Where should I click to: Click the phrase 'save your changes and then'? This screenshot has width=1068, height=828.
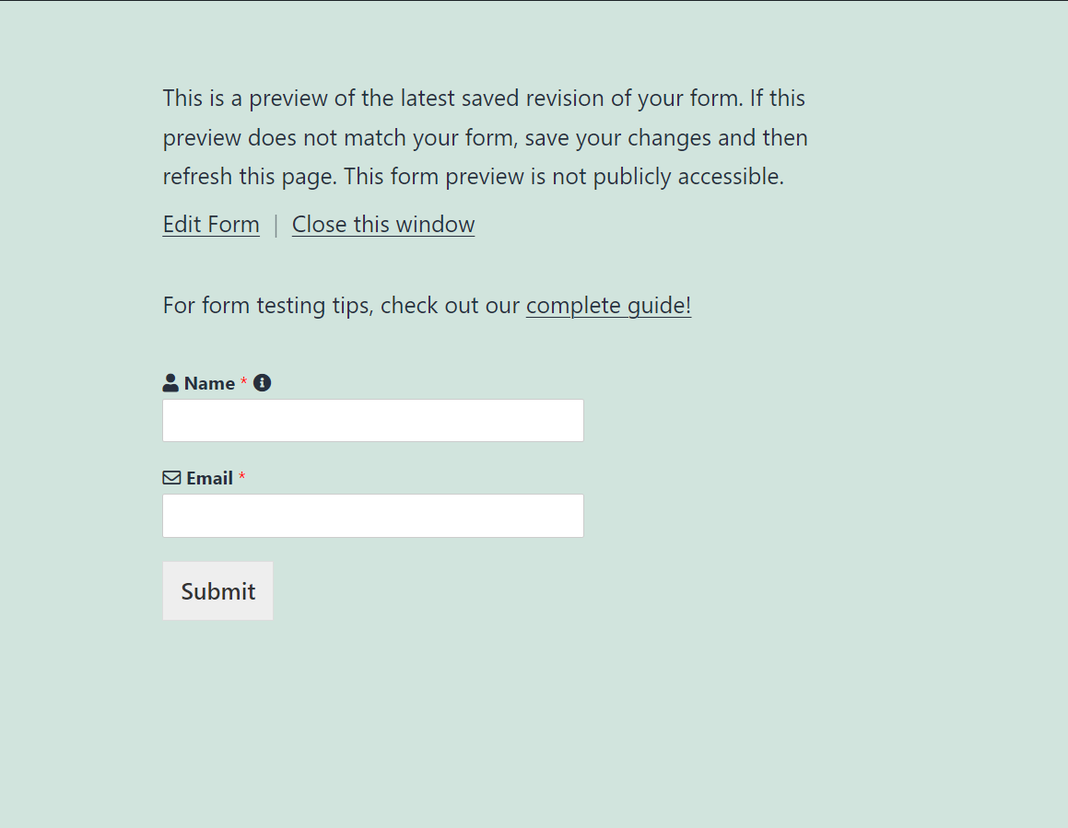666,137
